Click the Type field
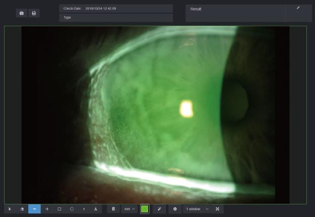The image size is (315, 217). (116, 18)
